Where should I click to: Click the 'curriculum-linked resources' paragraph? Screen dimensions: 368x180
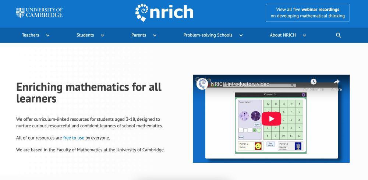click(89, 123)
